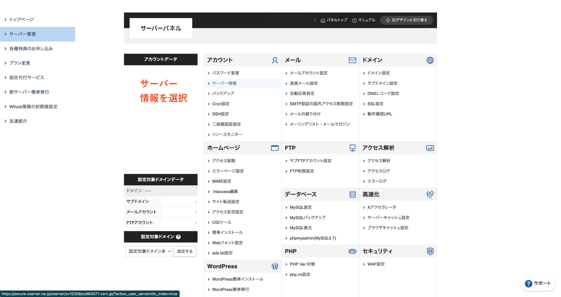Open the PHP Ver.切替 link
Viewport: 561px width, 297px height.
pyautogui.click(x=302, y=264)
